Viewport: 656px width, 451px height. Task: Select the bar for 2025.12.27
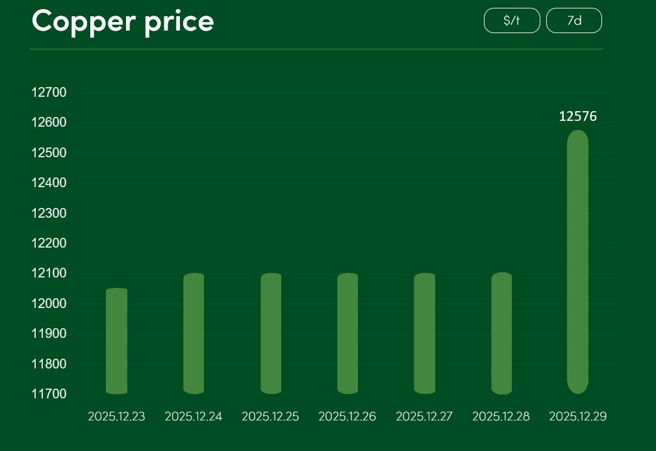pos(425,333)
